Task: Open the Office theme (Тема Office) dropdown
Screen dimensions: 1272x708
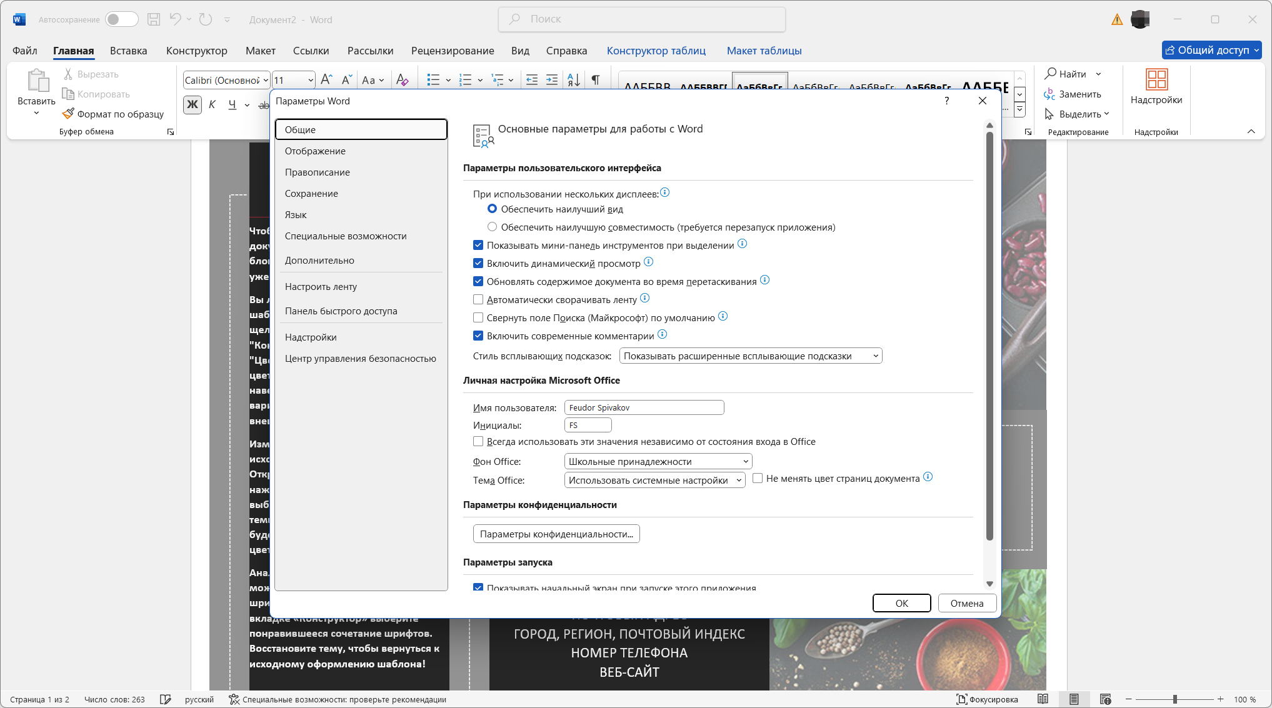Action: pyautogui.click(x=655, y=480)
